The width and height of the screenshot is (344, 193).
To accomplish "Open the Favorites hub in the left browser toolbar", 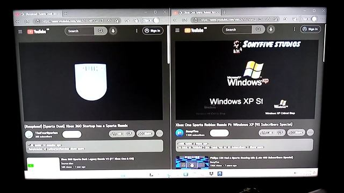I will coord(127,20).
